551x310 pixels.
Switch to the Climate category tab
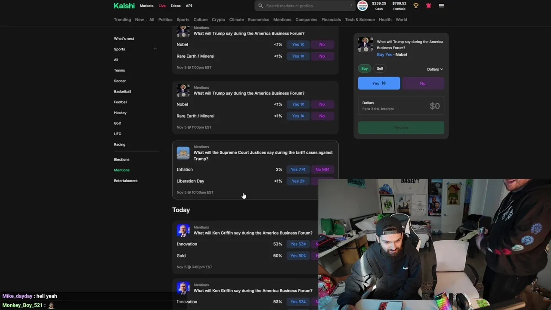click(236, 19)
